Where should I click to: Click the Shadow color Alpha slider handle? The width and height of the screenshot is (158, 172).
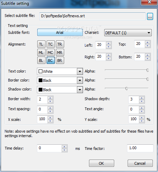pyautogui.click(x=127, y=88)
